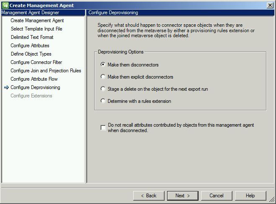
Task: Close the Create Management Agent dialog
Action: coord(270,5)
